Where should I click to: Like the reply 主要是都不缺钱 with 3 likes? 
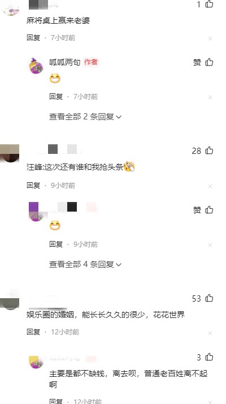[x=209, y=357]
